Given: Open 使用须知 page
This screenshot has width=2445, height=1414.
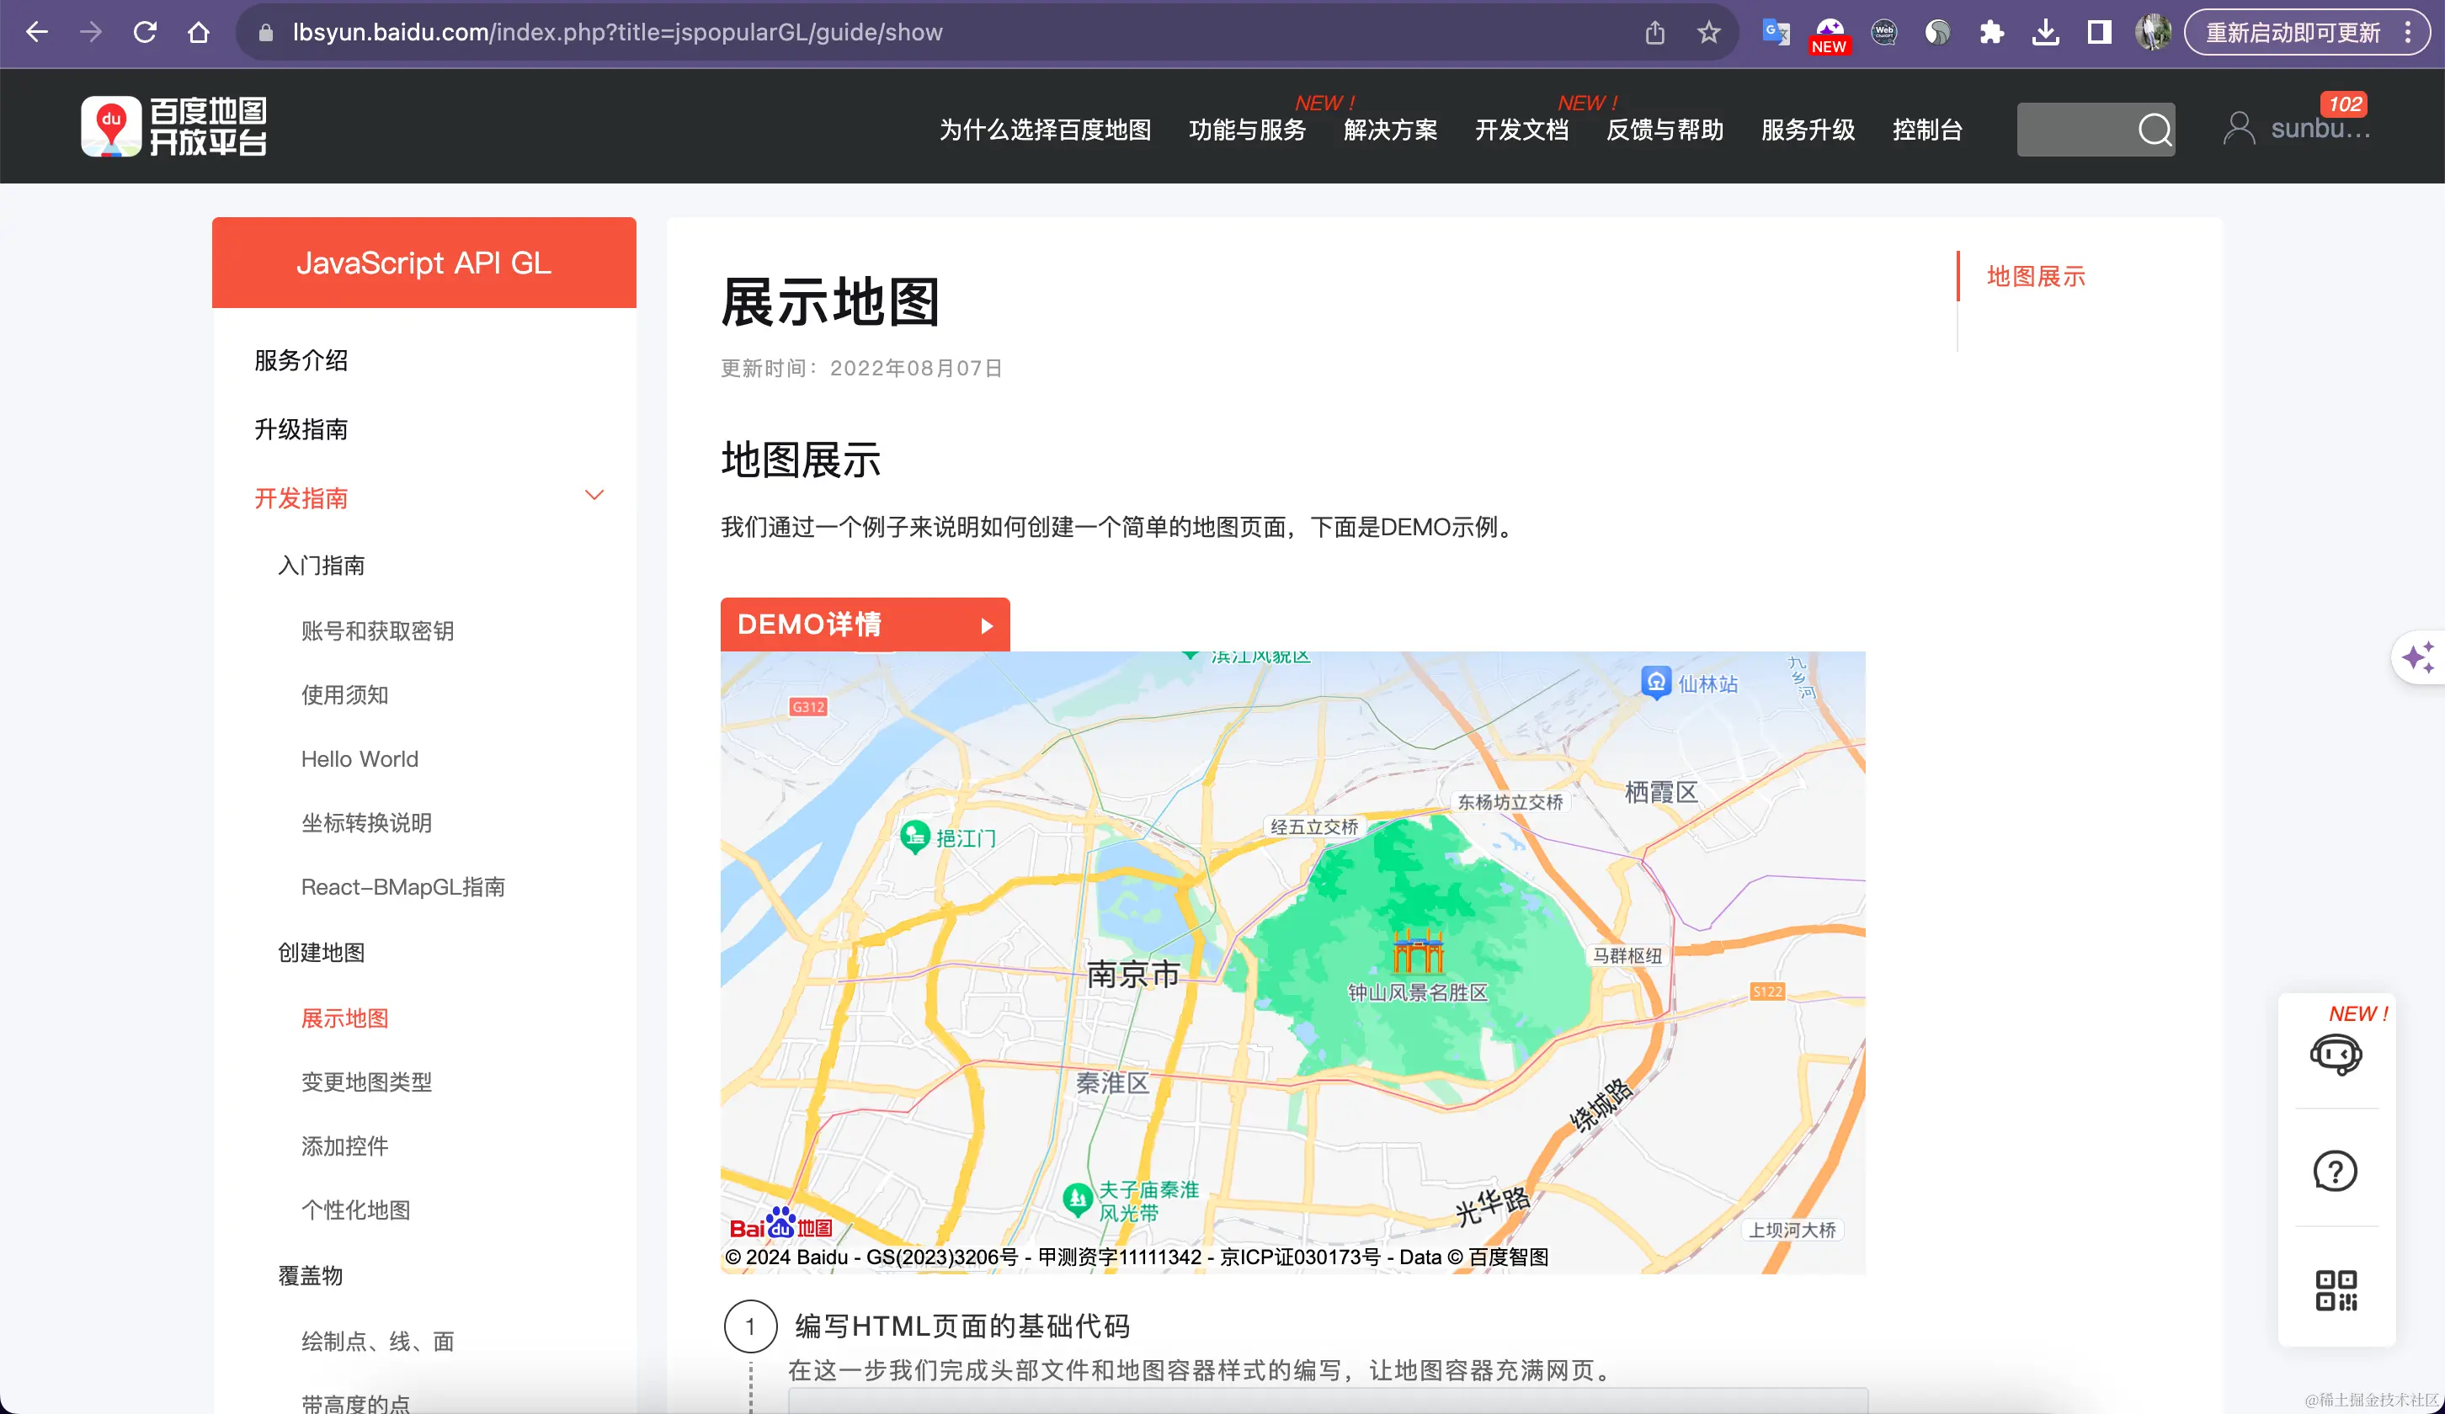Looking at the screenshot, I should [x=344, y=694].
